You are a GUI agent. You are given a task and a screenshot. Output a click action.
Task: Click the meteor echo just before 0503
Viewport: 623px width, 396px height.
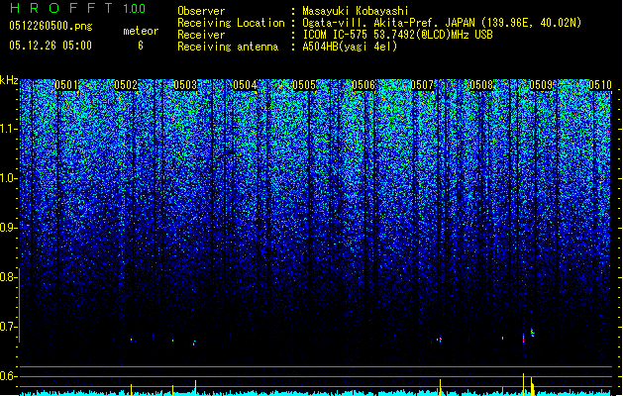click(194, 343)
